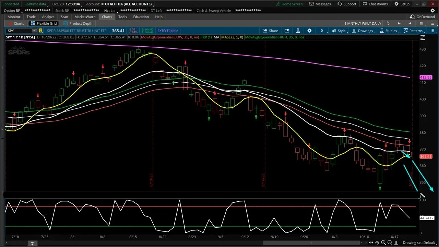The height and width of the screenshot is (247, 439).
Task: Click the 44.7417 lower study value label
Action: click(427, 218)
